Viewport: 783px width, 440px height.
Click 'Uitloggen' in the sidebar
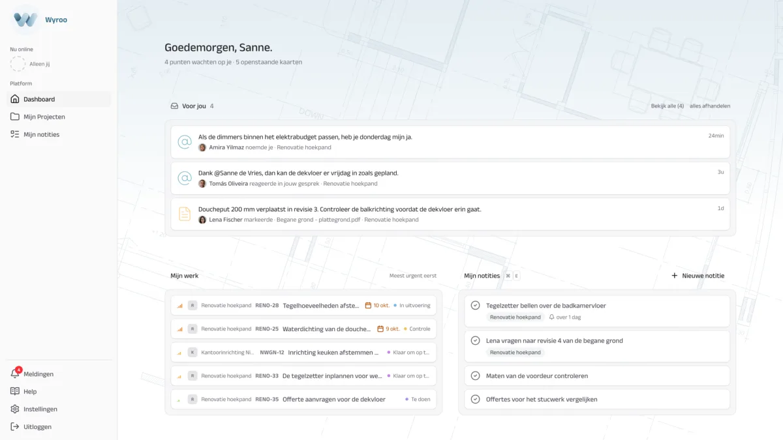(x=59, y=427)
